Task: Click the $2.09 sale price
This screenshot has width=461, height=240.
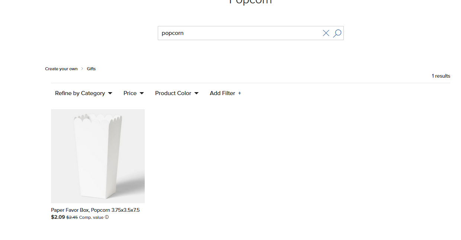Action: 58,217
